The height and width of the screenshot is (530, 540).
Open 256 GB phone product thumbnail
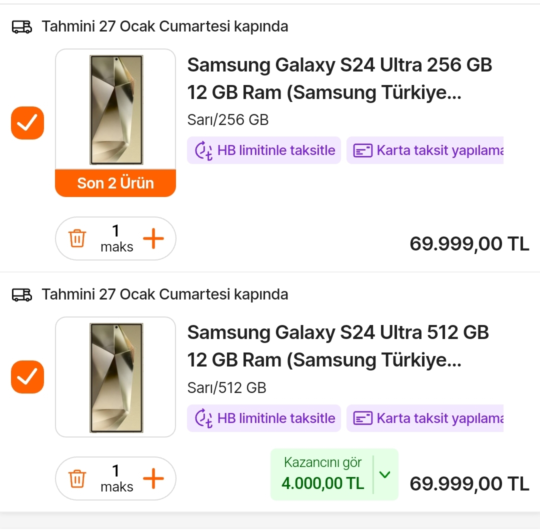(x=115, y=110)
